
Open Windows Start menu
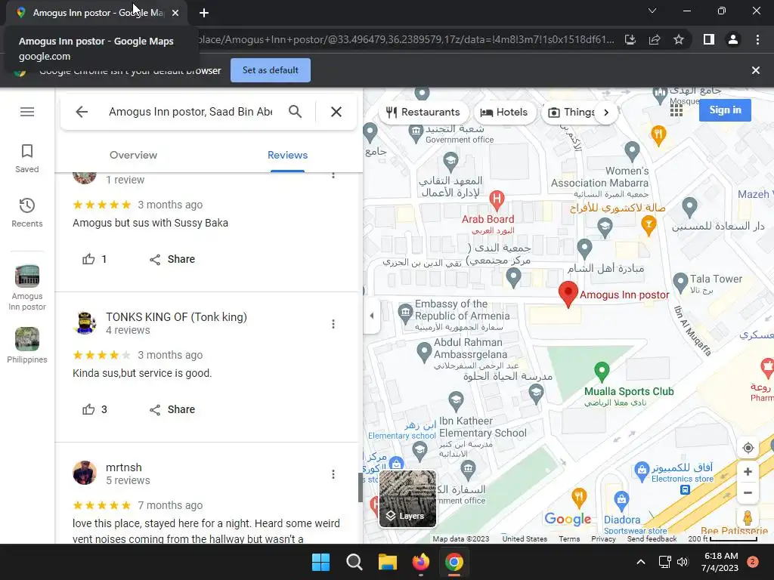click(x=320, y=562)
